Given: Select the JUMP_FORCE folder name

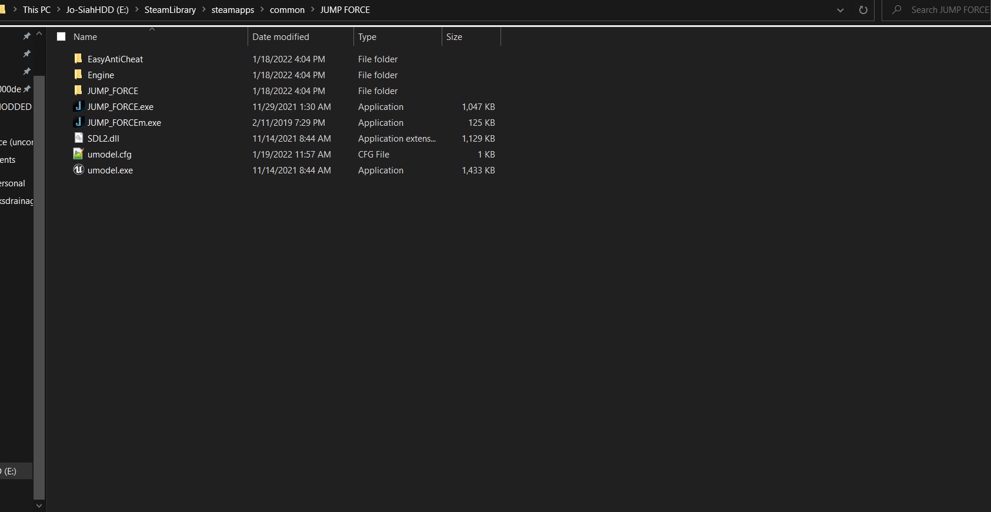Looking at the screenshot, I should click(x=113, y=91).
